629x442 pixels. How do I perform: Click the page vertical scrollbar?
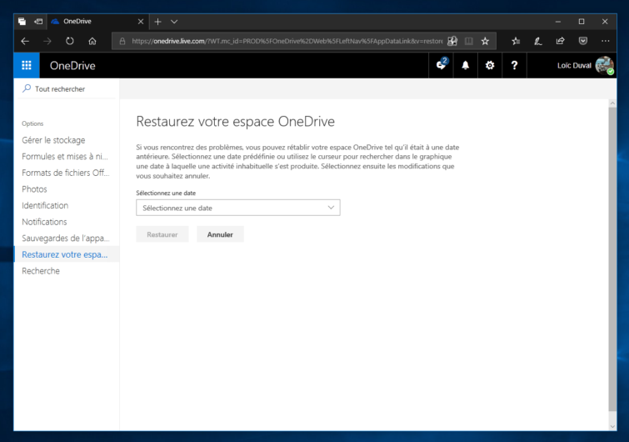click(612, 259)
